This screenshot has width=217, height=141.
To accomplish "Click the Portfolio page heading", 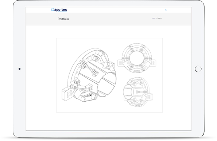I will tap(63, 19).
